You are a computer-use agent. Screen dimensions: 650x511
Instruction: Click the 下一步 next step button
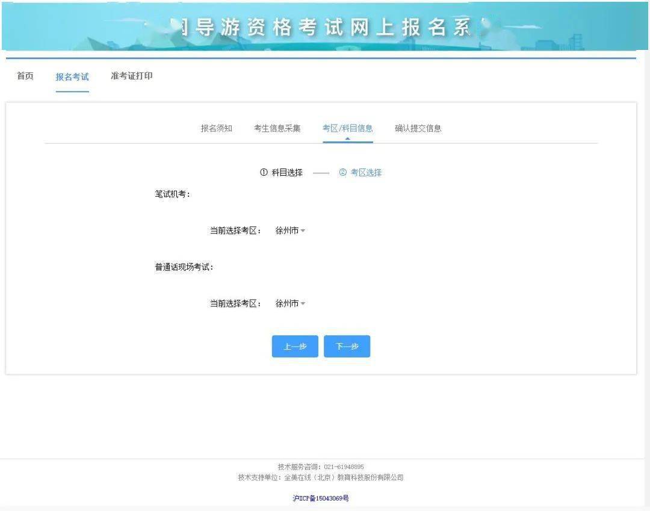[x=347, y=346]
